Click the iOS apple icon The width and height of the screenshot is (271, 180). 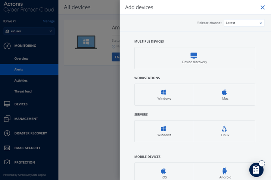(x=163, y=171)
